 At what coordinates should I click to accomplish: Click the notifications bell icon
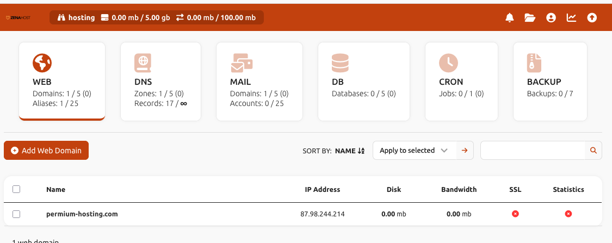point(510,18)
